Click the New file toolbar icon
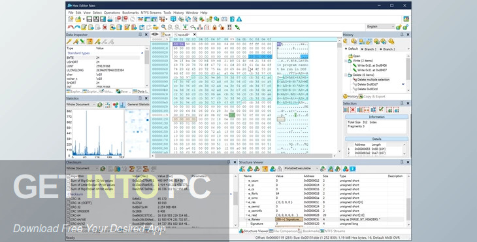Screen dimensions: 477x242 (x=71, y=19)
